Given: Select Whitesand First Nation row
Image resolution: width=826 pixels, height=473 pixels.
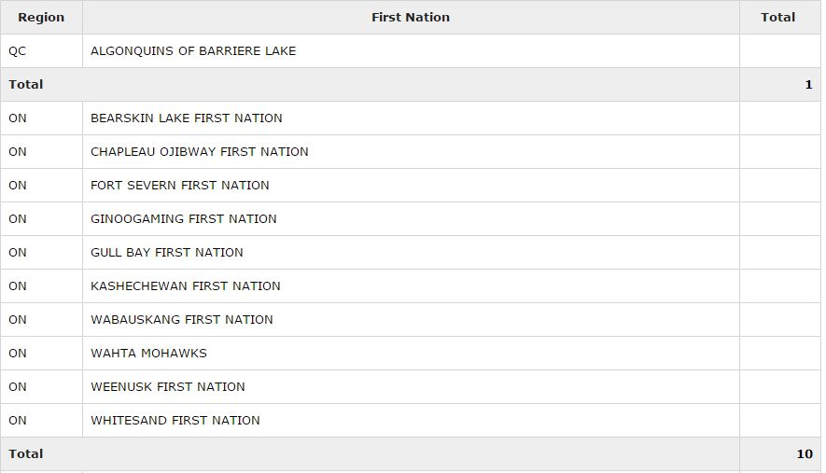Looking at the screenshot, I should (x=175, y=421).
